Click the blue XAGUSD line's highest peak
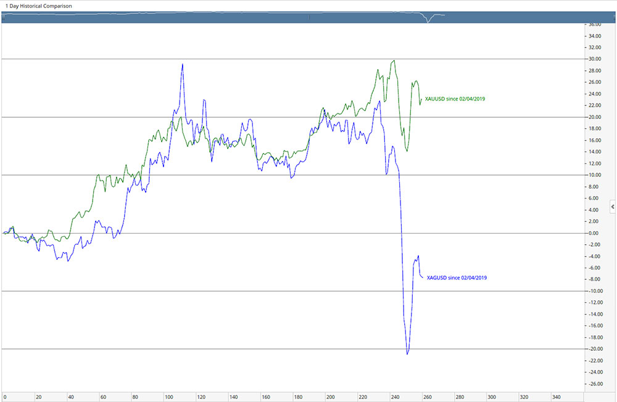 pos(182,64)
